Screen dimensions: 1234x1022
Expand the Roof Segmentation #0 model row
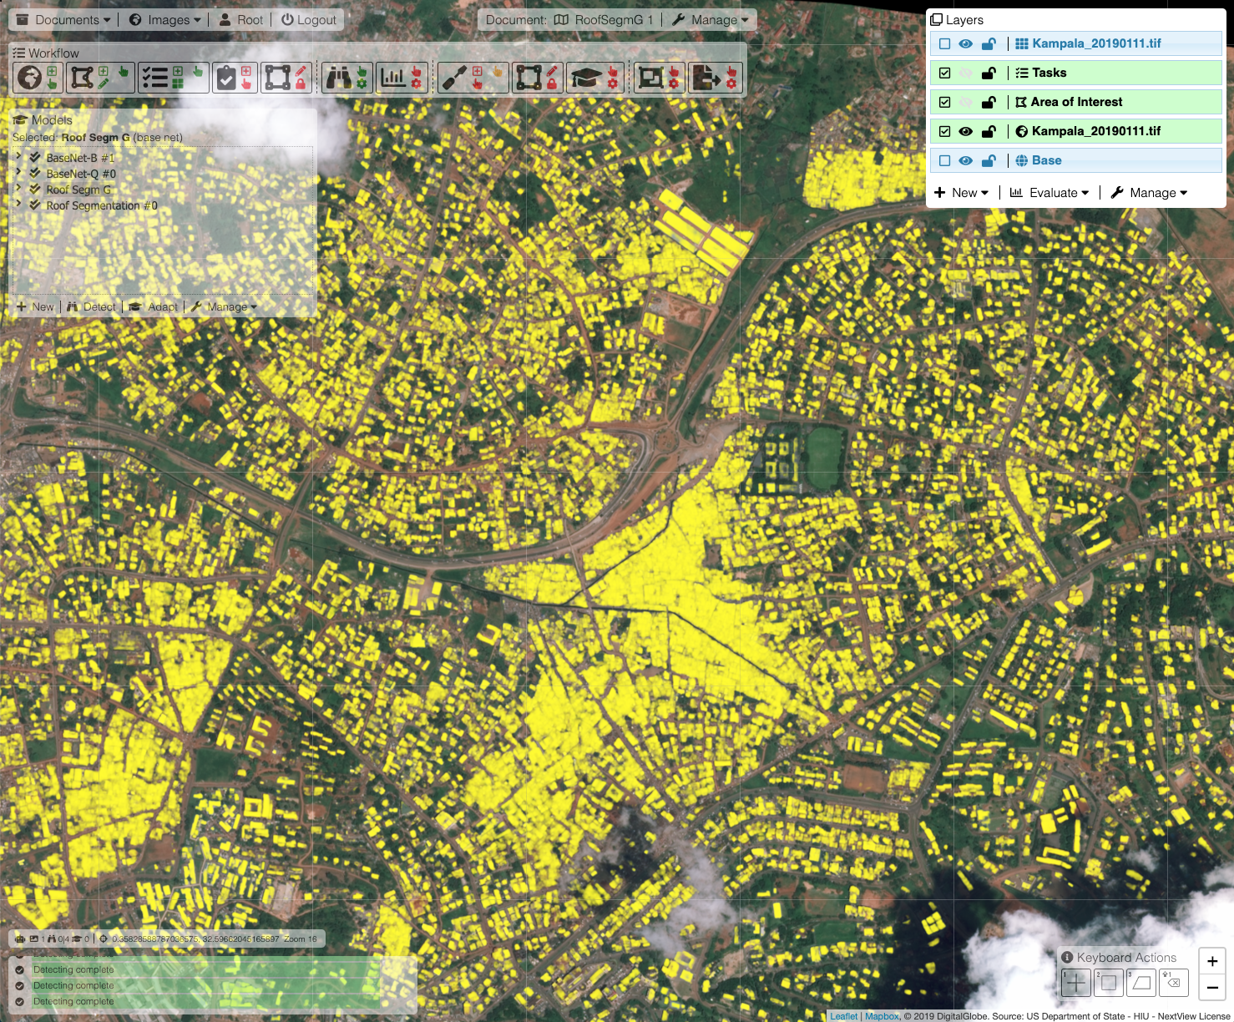18,205
